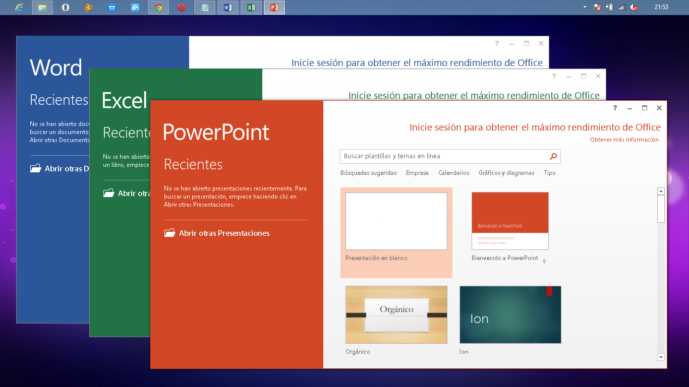Image resolution: width=689 pixels, height=387 pixels.
Task: Click the 'Word' title in the Word window
Action: coord(56,68)
